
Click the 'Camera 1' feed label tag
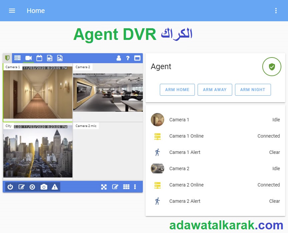tap(13, 67)
